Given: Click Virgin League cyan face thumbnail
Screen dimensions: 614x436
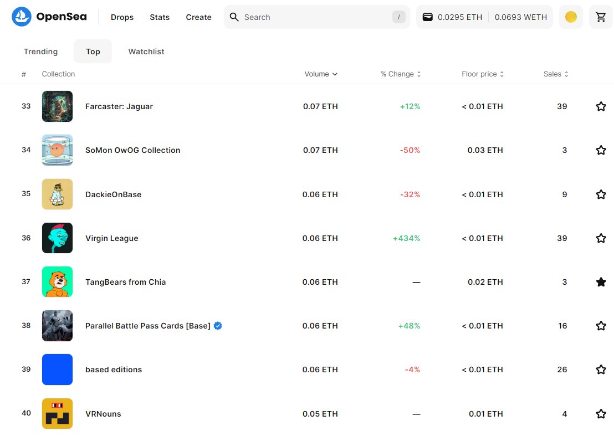Looking at the screenshot, I should click(57, 238).
